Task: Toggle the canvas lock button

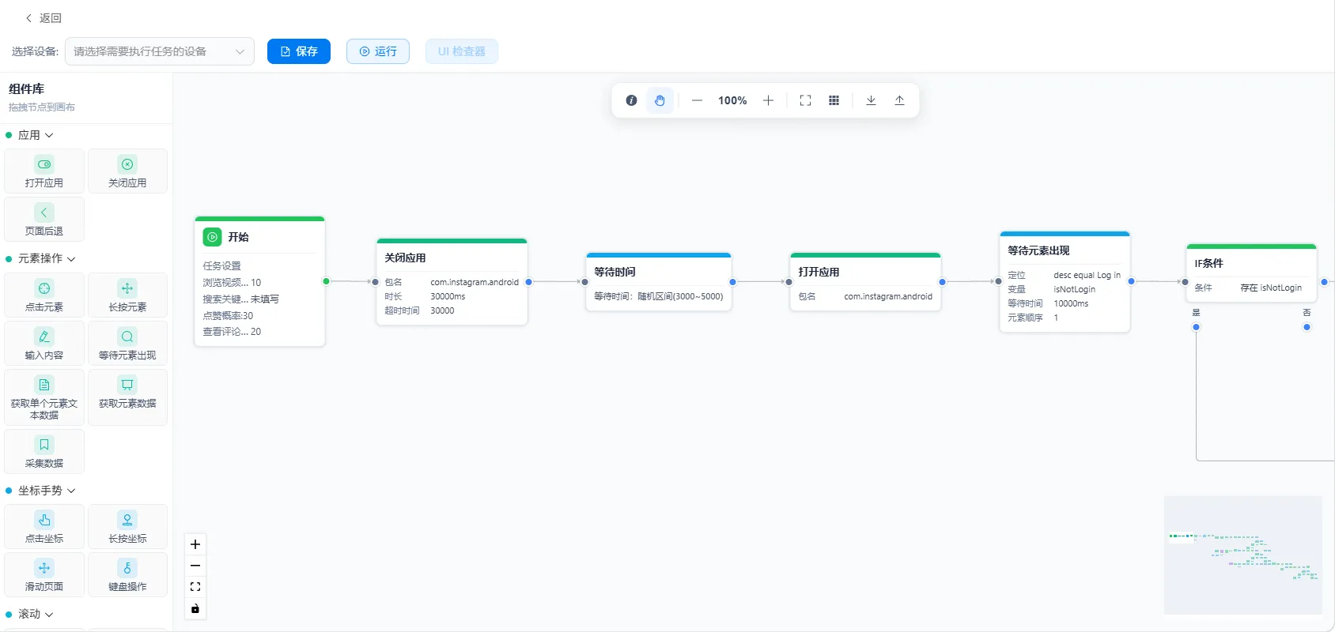Action: tap(195, 608)
